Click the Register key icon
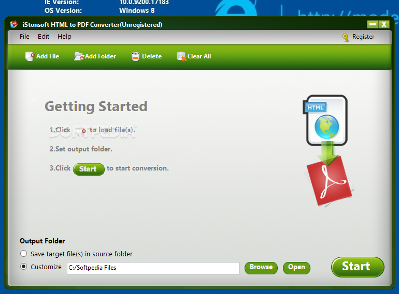 346,37
